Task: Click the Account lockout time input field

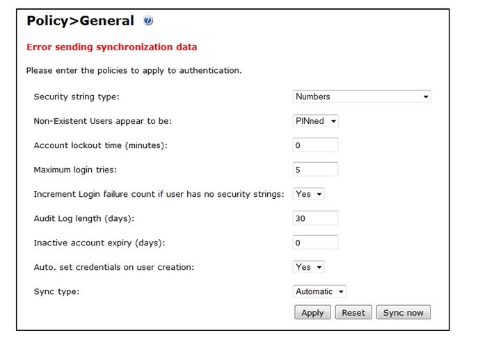Action: 315,145
